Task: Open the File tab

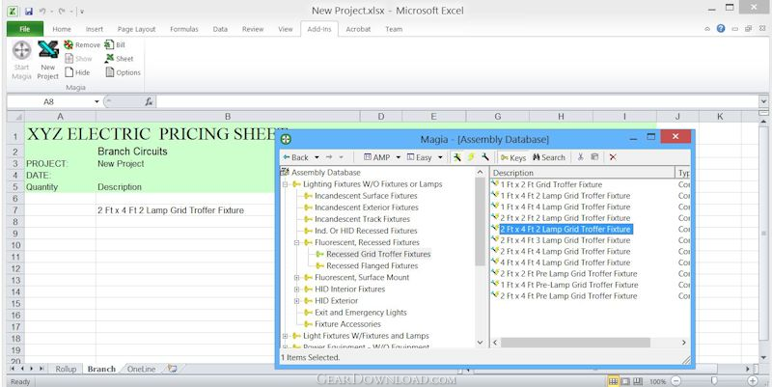Action: click(25, 29)
